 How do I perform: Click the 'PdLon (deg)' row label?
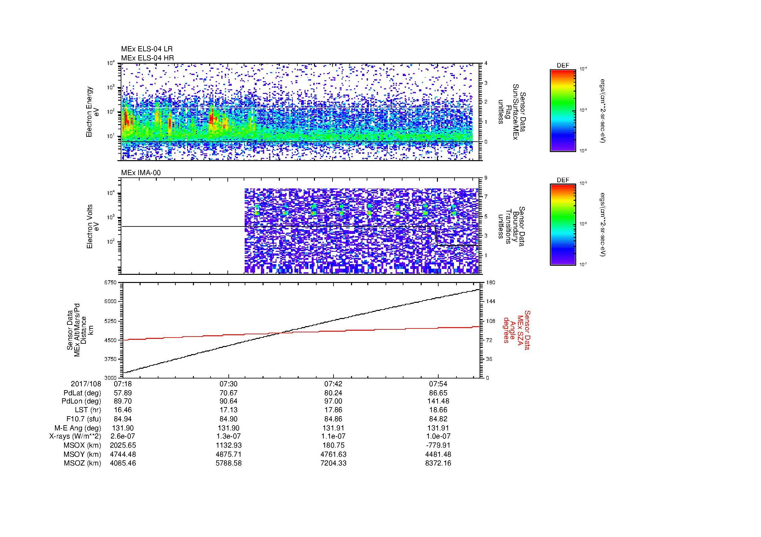[x=82, y=401]
